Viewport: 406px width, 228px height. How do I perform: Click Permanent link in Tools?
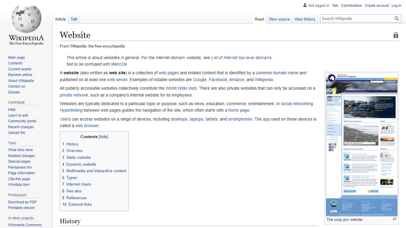coord(20,167)
